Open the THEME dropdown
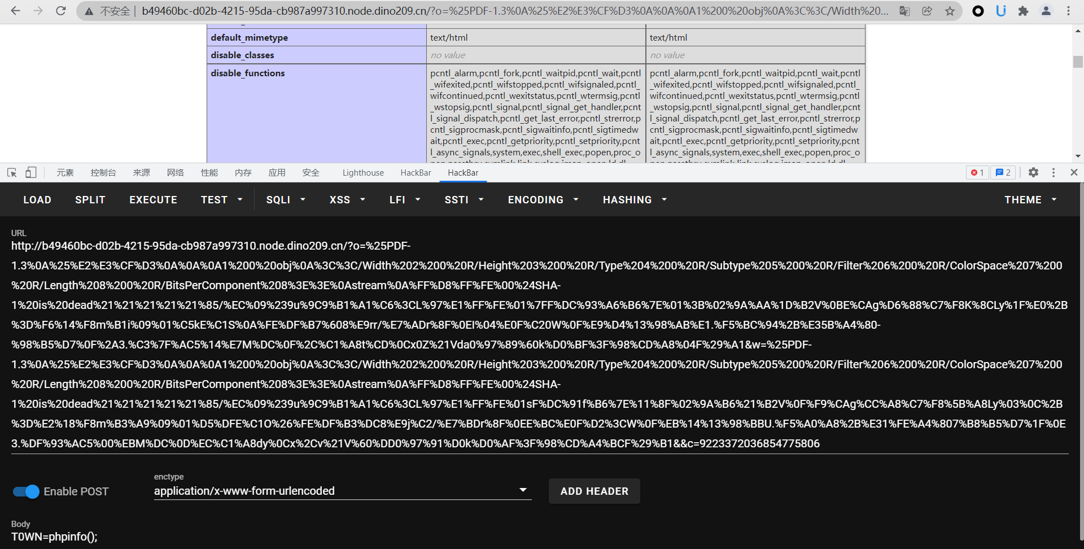This screenshot has width=1084, height=549. click(x=1030, y=200)
